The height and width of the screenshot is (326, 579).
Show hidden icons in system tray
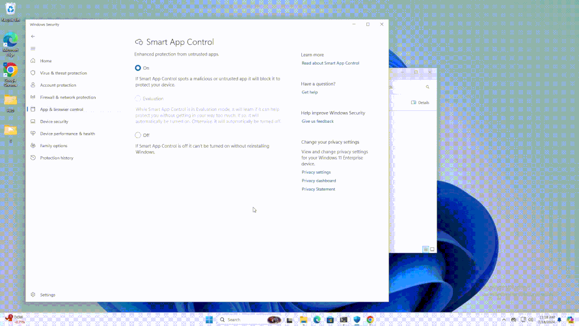tap(504, 319)
